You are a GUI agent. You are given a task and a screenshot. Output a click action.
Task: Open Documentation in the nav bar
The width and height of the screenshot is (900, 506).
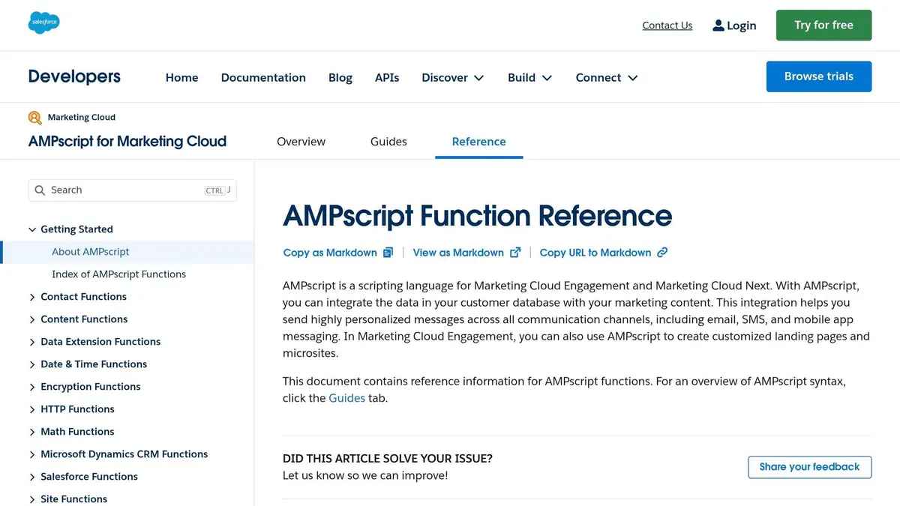click(263, 77)
